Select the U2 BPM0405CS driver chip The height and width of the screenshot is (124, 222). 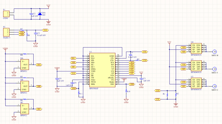tap(197, 83)
